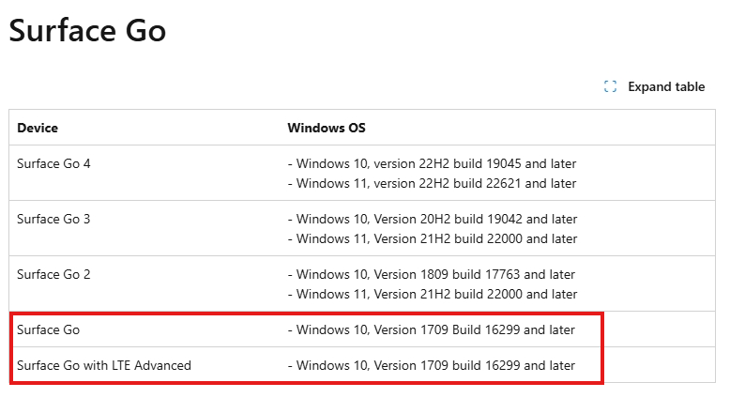Screen dimensions: 730x398
Task: Click Windows 10 22H2 build 19045 line
Action: [432, 164]
